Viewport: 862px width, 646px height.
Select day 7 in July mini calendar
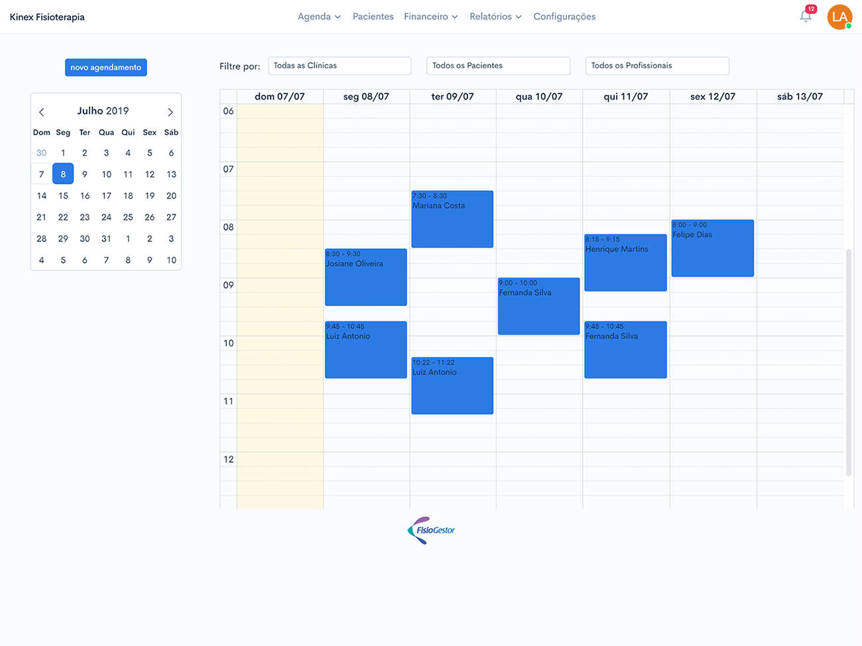[41, 174]
